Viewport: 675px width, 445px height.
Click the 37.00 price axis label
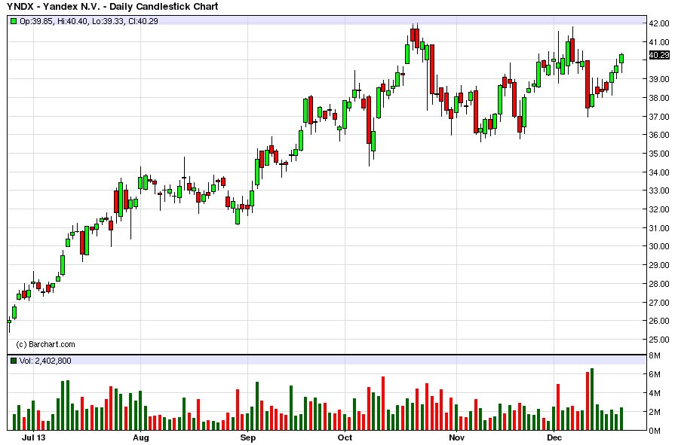tap(659, 117)
